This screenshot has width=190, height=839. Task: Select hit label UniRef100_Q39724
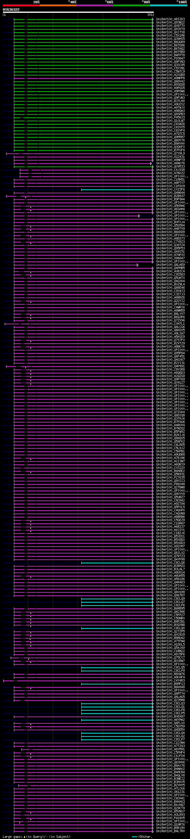(170, 245)
